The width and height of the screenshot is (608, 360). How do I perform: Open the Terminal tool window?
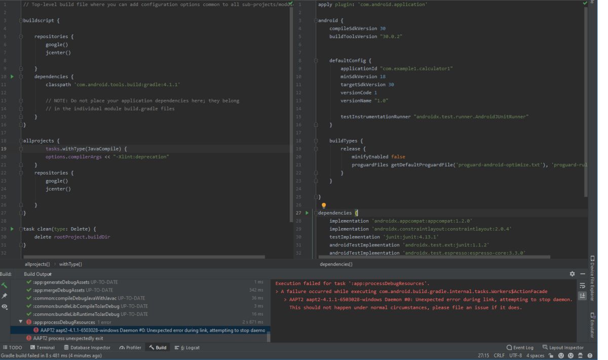click(x=42, y=347)
